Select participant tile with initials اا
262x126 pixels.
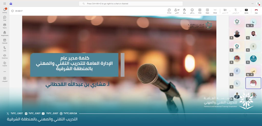coord(253,47)
